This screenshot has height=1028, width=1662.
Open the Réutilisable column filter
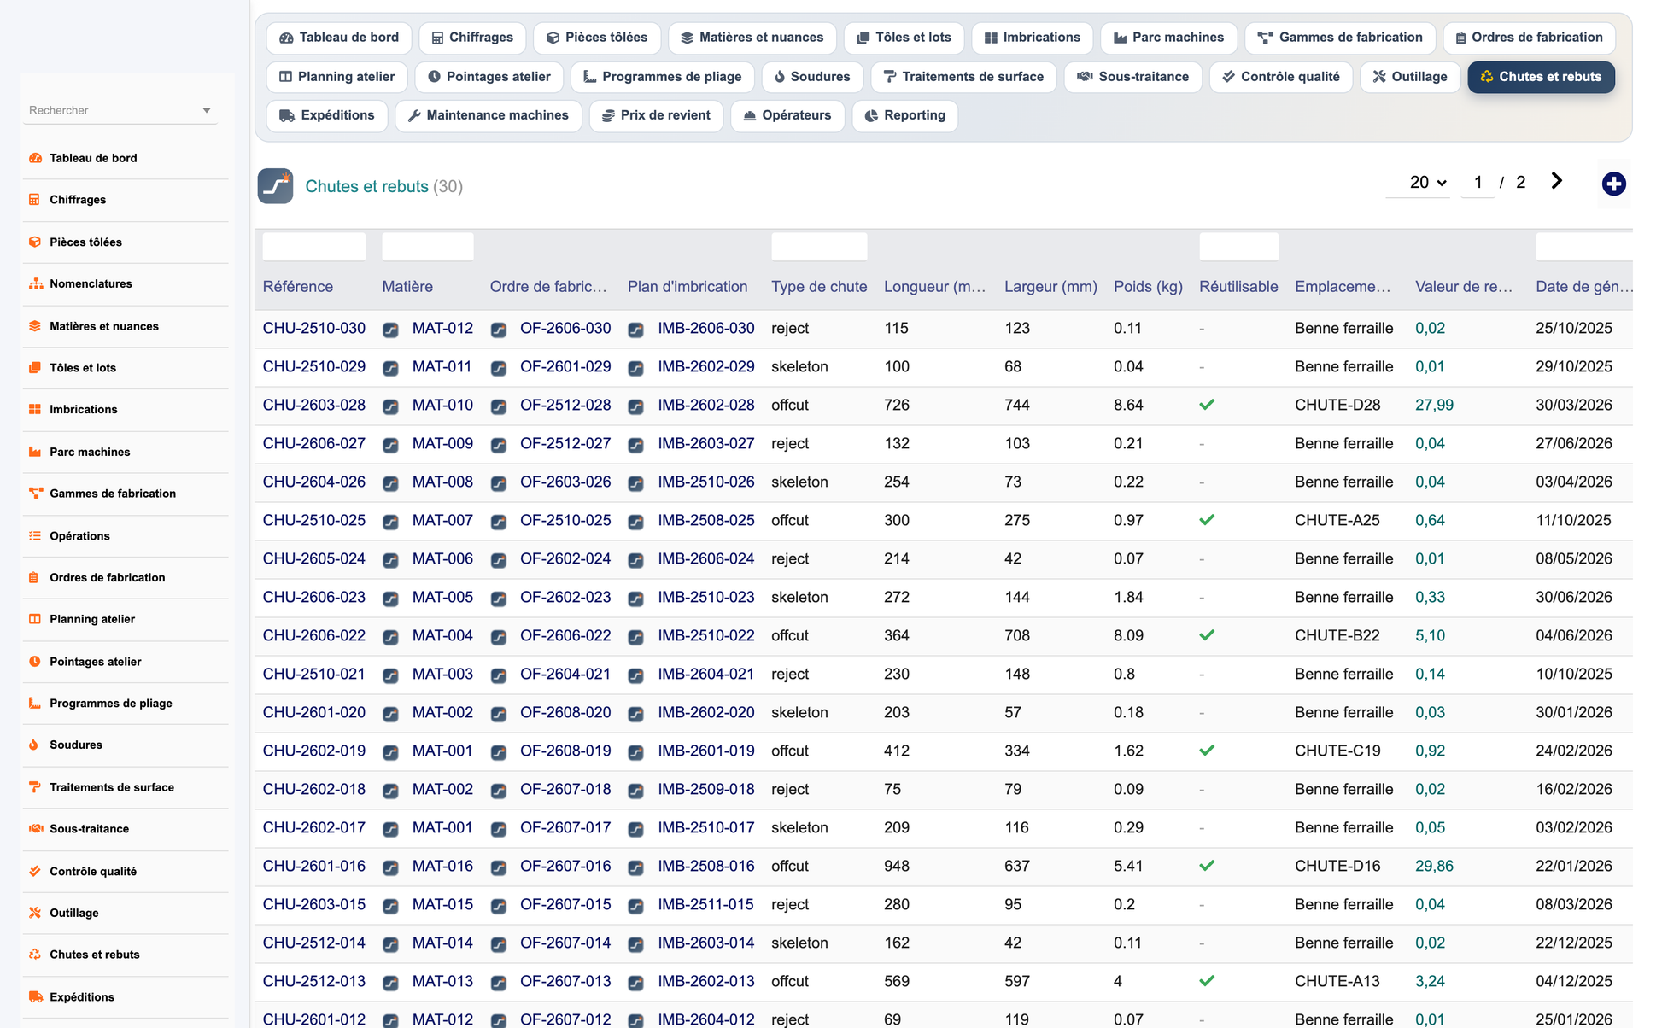pos(1238,247)
